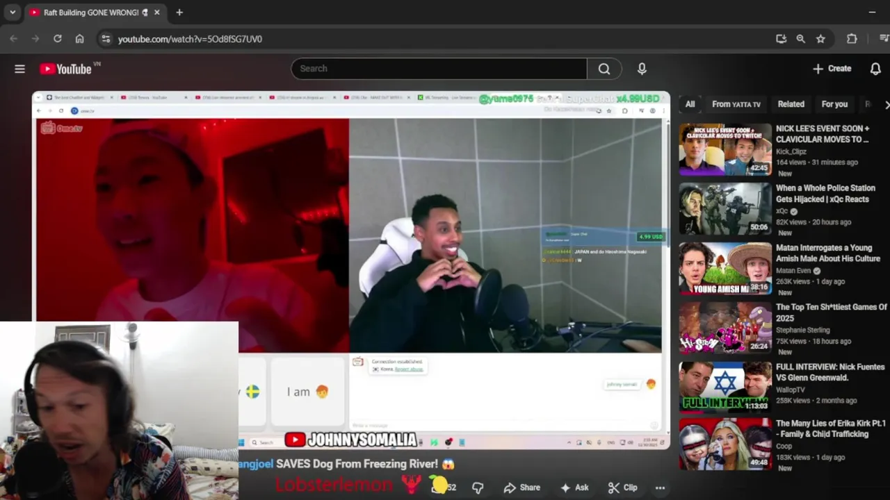Click the main video player
This screenshot has width=890, height=500.
tap(351, 271)
